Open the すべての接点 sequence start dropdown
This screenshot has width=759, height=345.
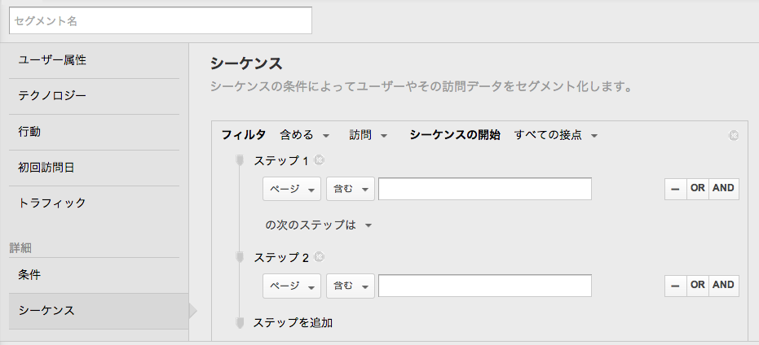[x=556, y=135]
